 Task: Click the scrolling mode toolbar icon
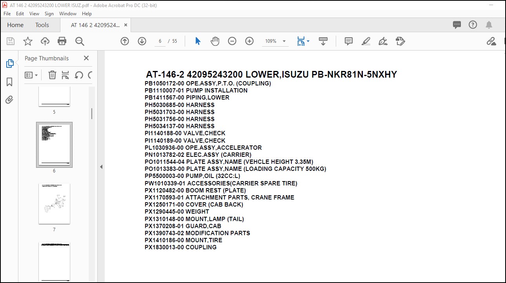pyautogui.click(x=323, y=41)
